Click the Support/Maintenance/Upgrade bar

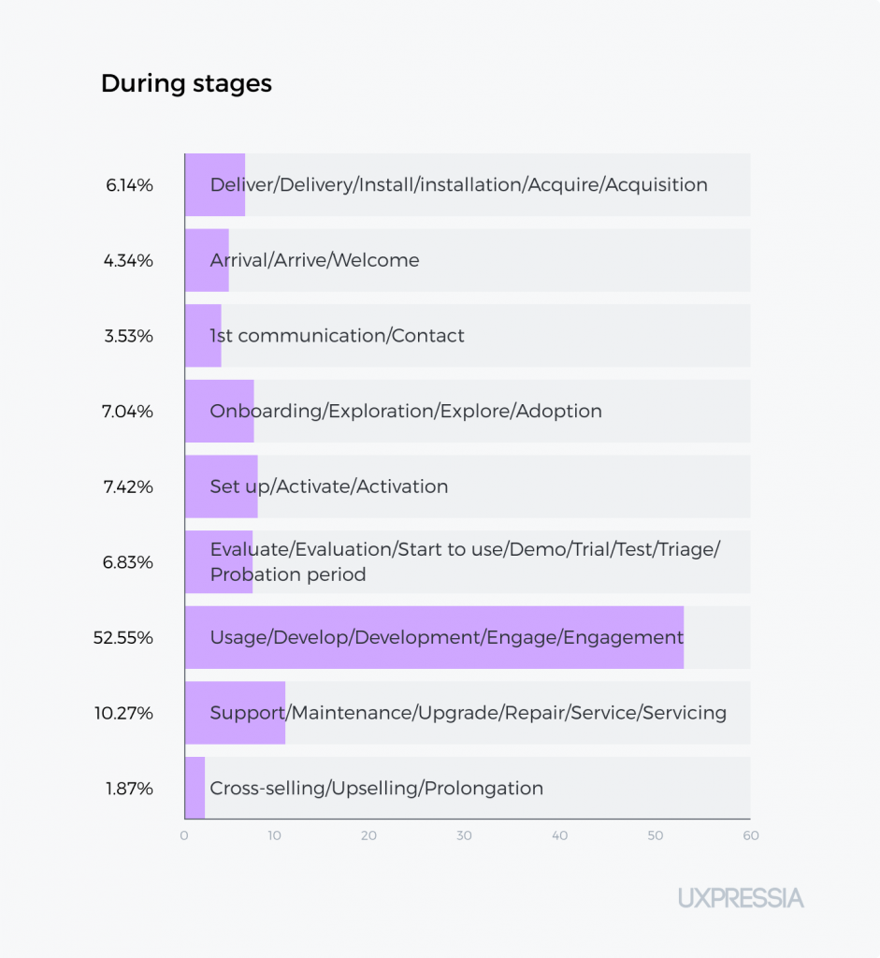pos(235,713)
